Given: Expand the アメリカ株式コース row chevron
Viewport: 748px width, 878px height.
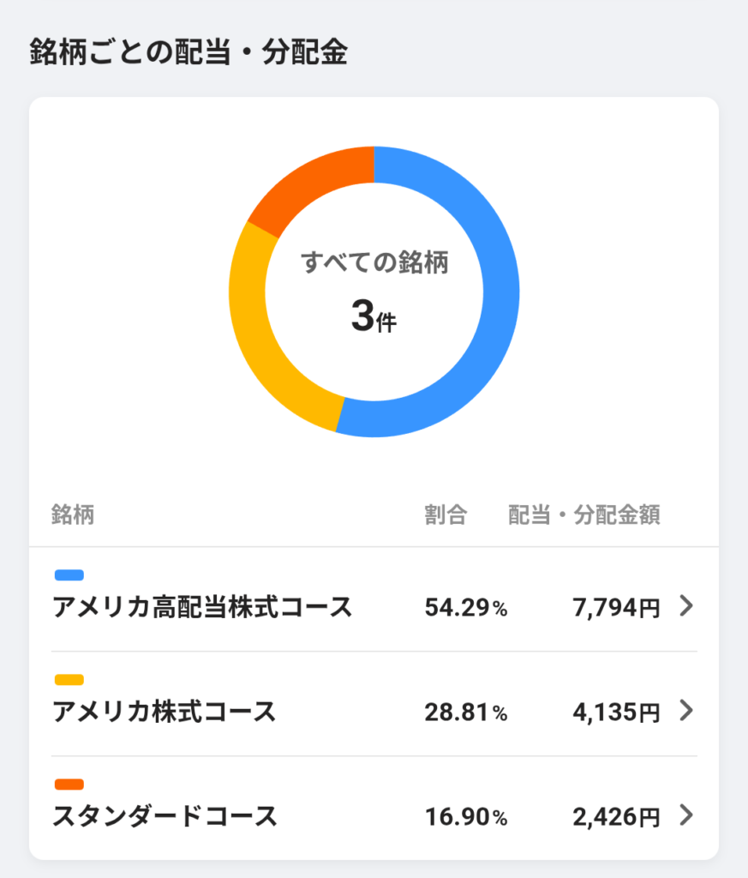Looking at the screenshot, I should coord(685,711).
